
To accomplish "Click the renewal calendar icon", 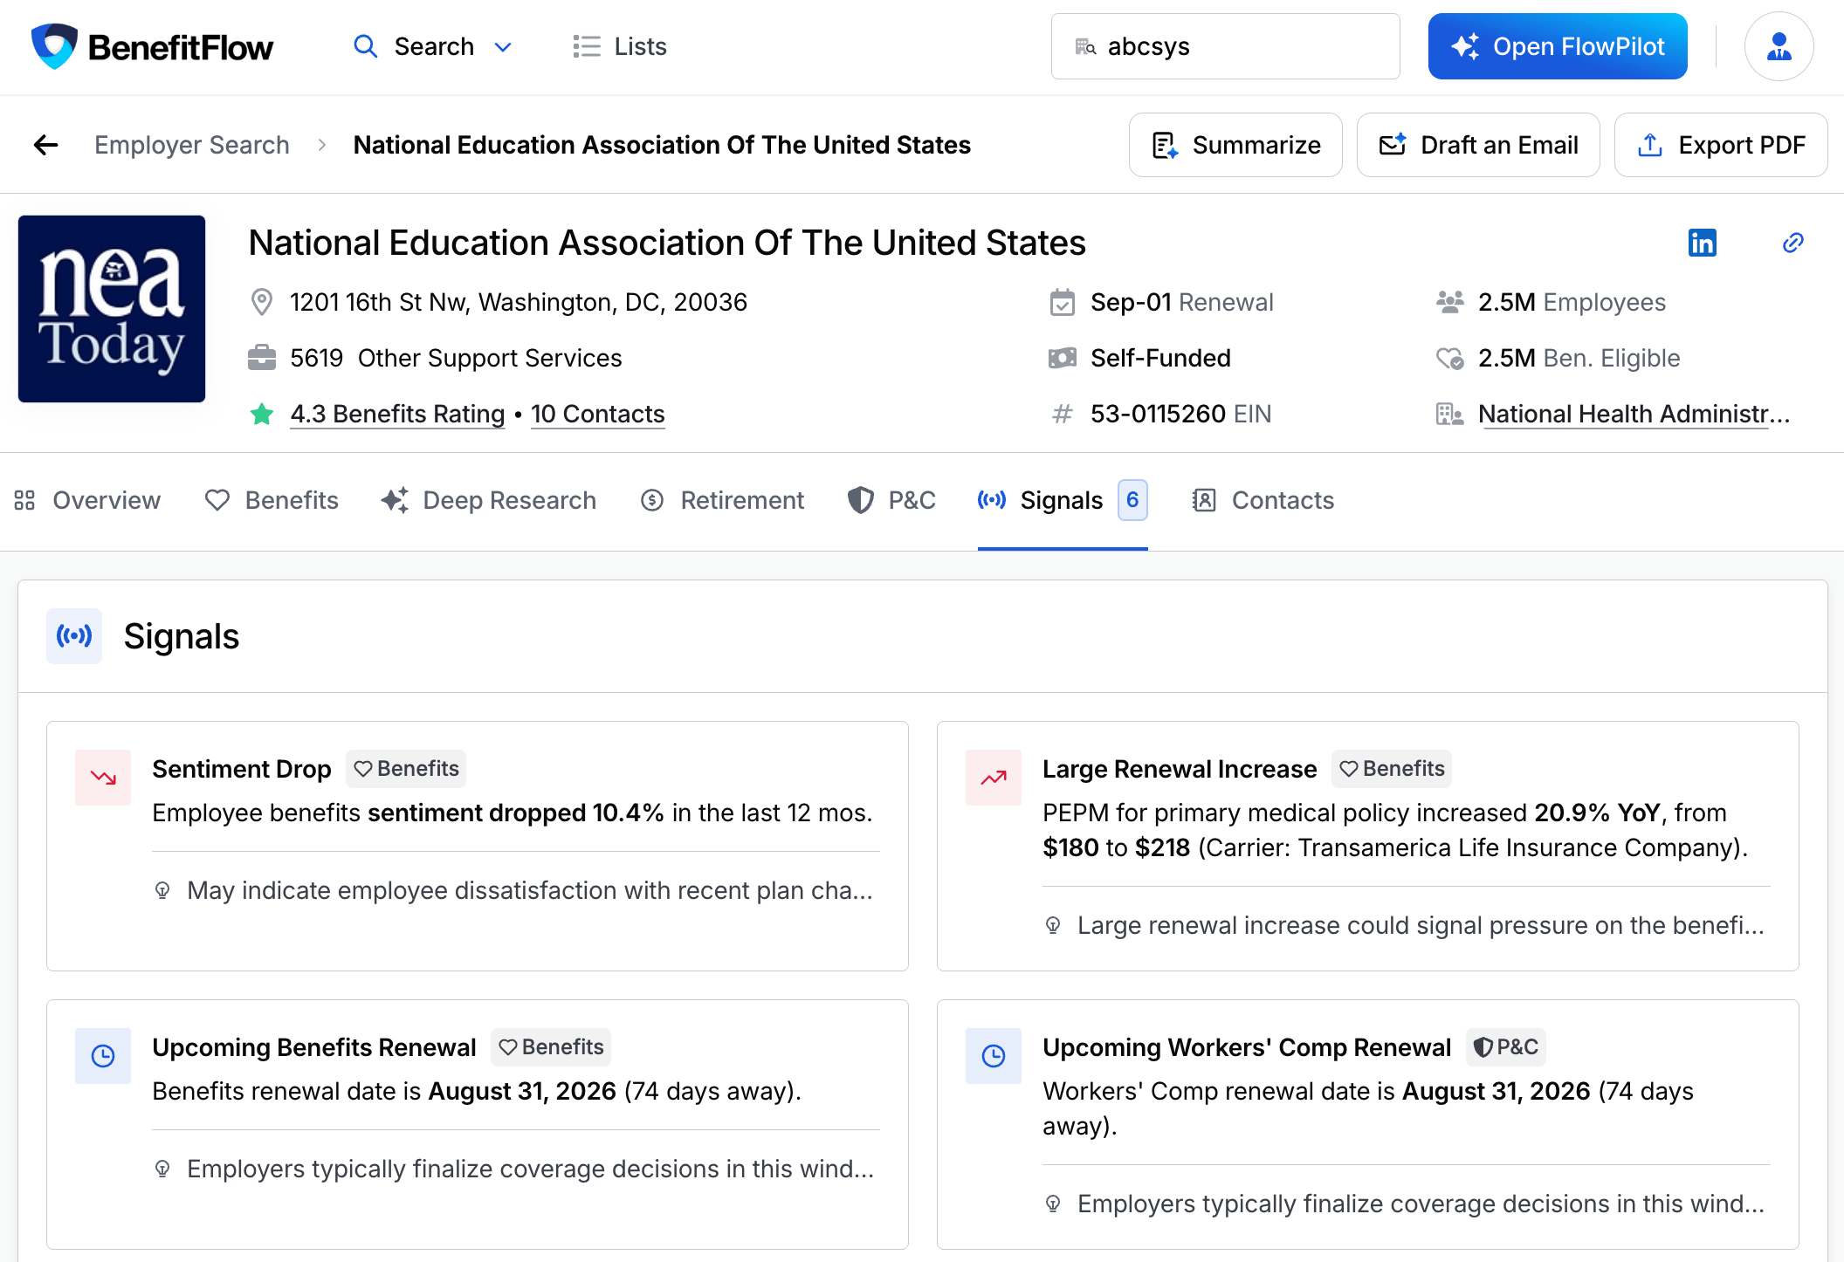I will pyautogui.click(x=1062, y=302).
